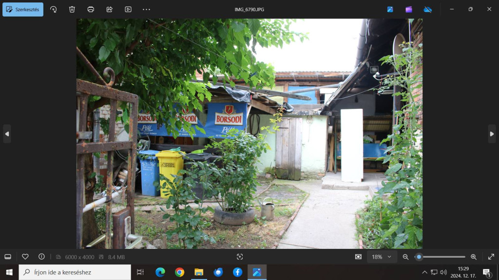Open the Clipchamp video editor icon
499x280 pixels.
(409, 9)
